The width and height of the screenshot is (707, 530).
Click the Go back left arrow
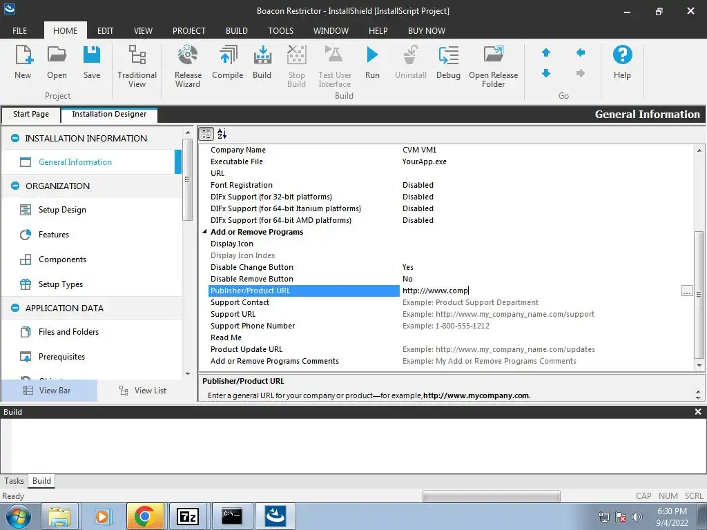580,52
